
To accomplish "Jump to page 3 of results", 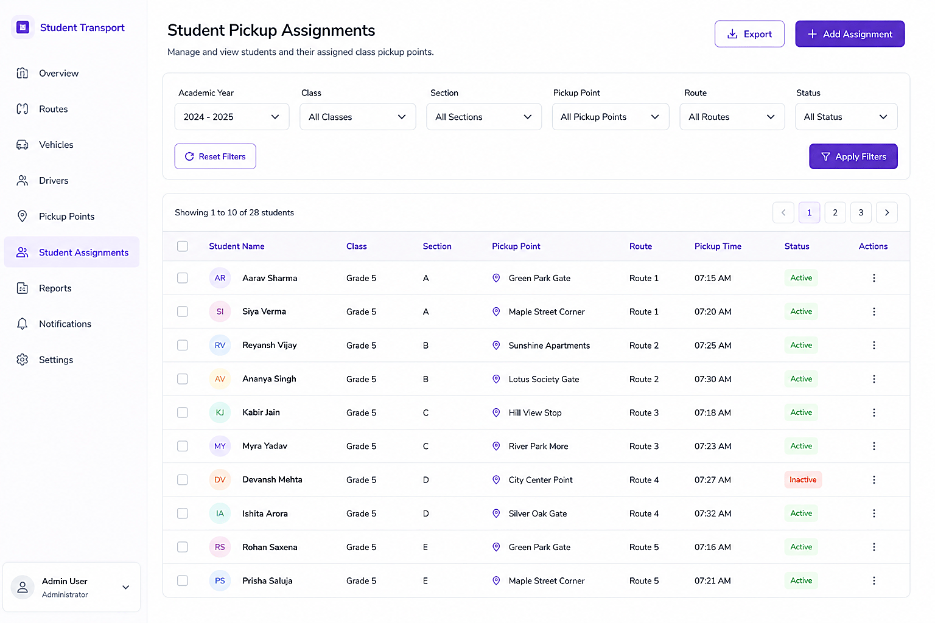I will coord(861,212).
